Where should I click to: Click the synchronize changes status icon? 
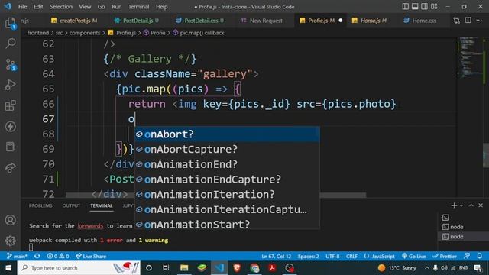(37, 257)
